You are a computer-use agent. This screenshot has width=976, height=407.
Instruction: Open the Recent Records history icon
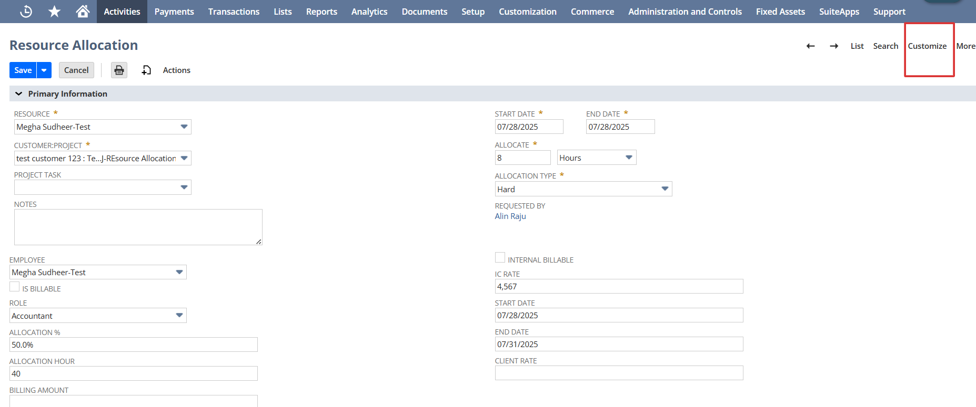click(26, 12)
